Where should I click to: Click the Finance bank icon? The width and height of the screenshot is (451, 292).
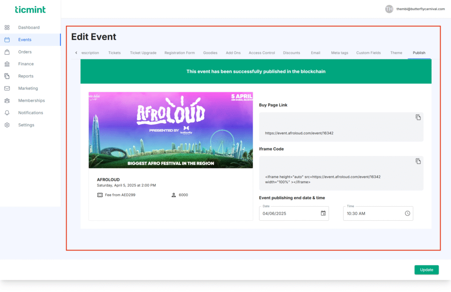[x=7, y=64]
